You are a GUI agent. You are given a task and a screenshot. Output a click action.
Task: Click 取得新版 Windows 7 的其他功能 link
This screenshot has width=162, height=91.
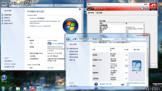click(x=40, y=26)
